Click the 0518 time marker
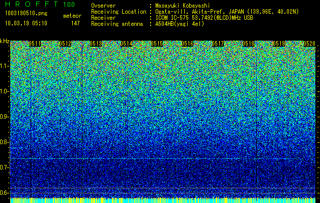Viewport: 320px width, 203px height. 249,44
